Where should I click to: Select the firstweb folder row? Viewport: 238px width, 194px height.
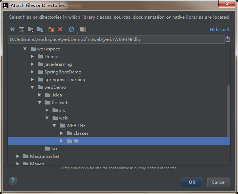119,103
